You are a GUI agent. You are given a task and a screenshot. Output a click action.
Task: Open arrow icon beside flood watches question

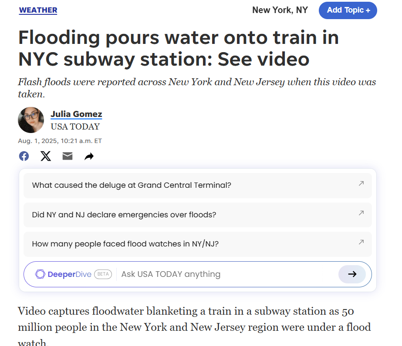click(x=361, y=242)
